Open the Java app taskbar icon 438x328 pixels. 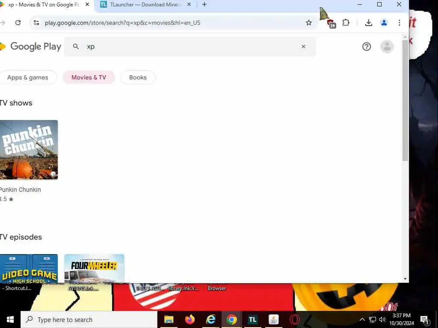pos(273,319)
